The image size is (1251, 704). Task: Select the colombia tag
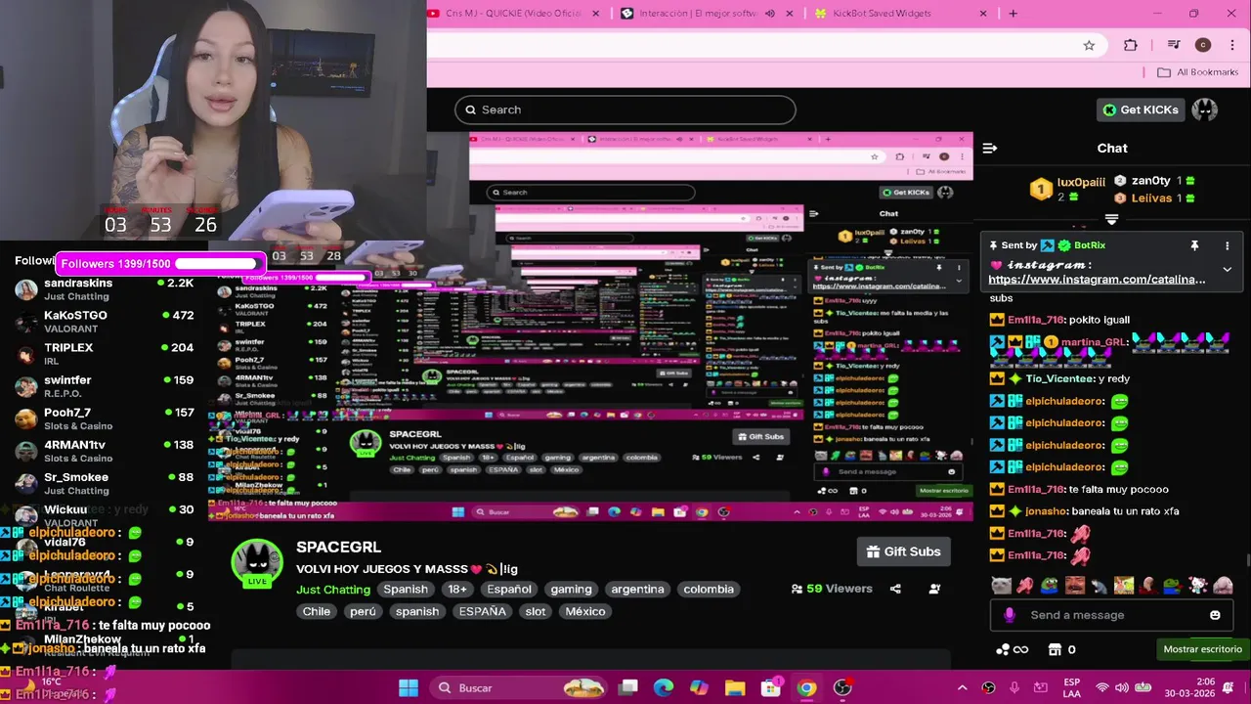709,589
